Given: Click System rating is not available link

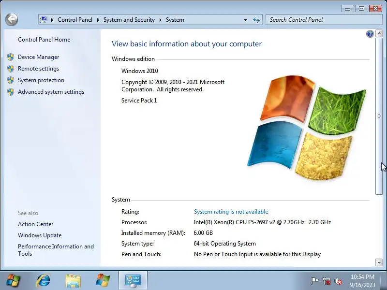Looking at the screenshot, I should (231, 212).
